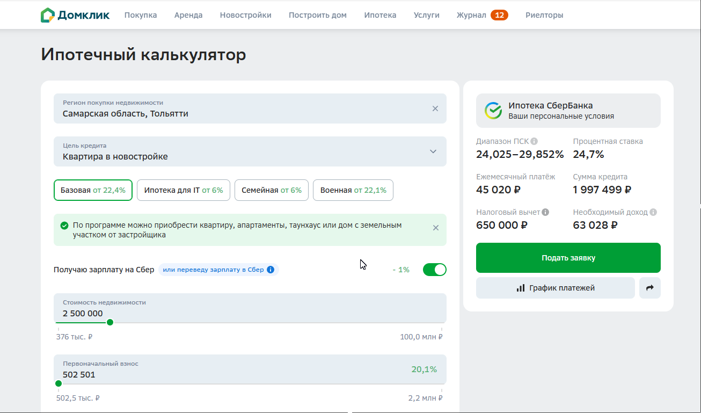Edit Стоимость недвижимости value 2 500 000
This screenshot has width=701, height=413.
point(83,314)
